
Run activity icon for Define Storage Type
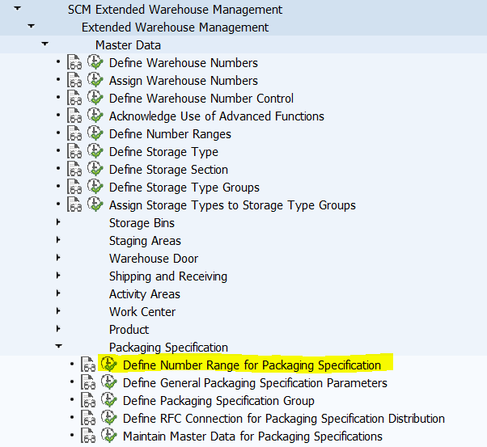point(95,150)
